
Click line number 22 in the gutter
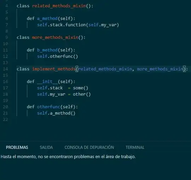point(5,120)
